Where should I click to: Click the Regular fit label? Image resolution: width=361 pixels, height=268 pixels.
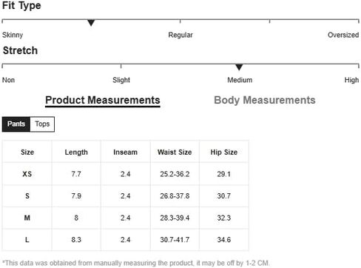(x=180, y=35)
